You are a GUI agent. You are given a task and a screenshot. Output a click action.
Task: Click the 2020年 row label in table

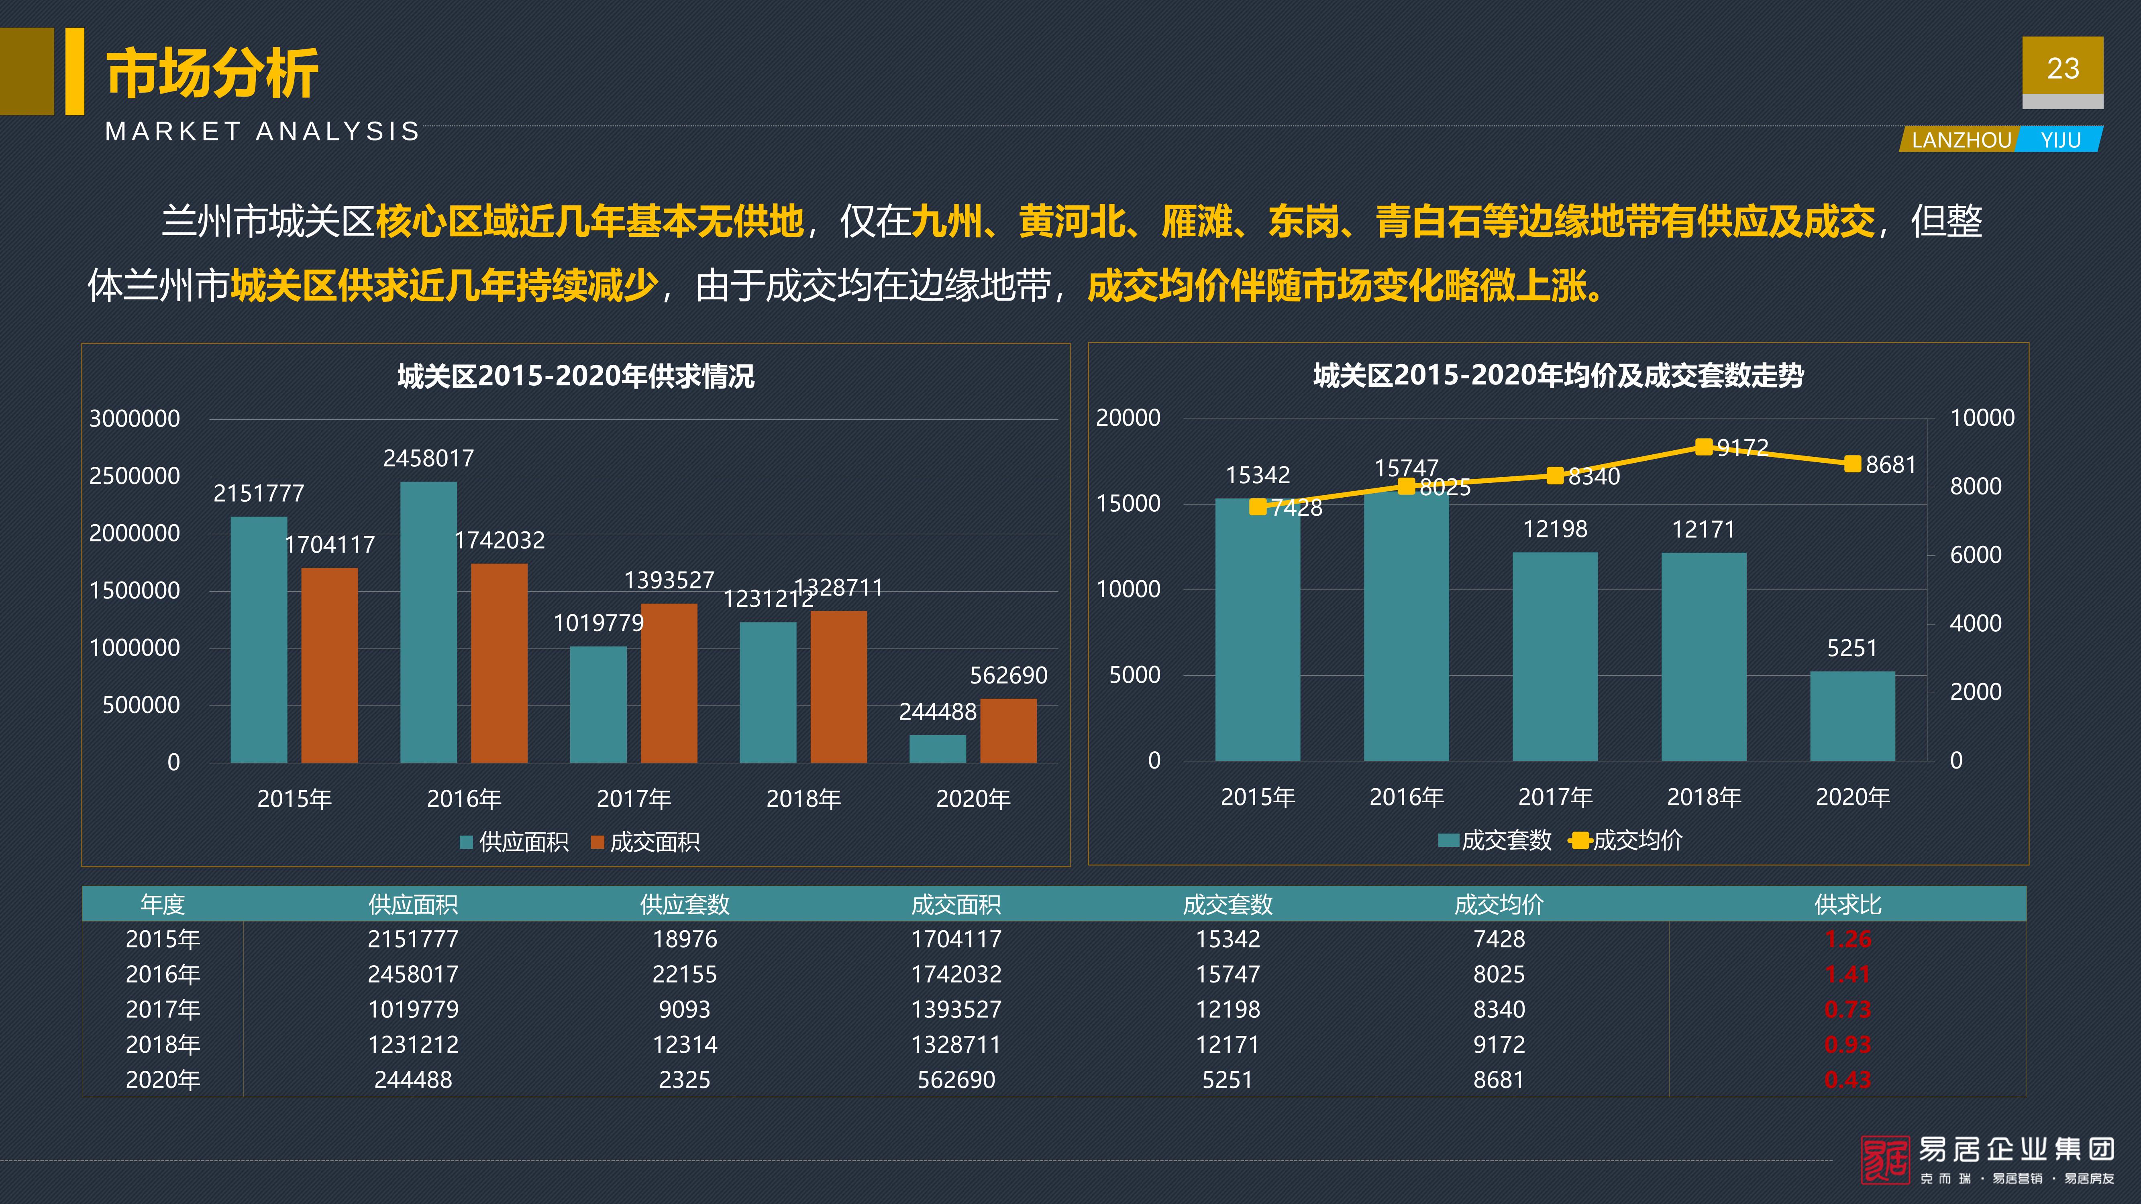[163, 1080]
